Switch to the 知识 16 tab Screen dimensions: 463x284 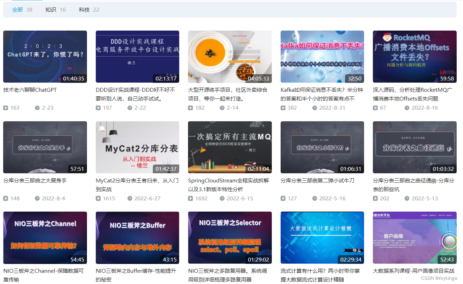point(56,10)
